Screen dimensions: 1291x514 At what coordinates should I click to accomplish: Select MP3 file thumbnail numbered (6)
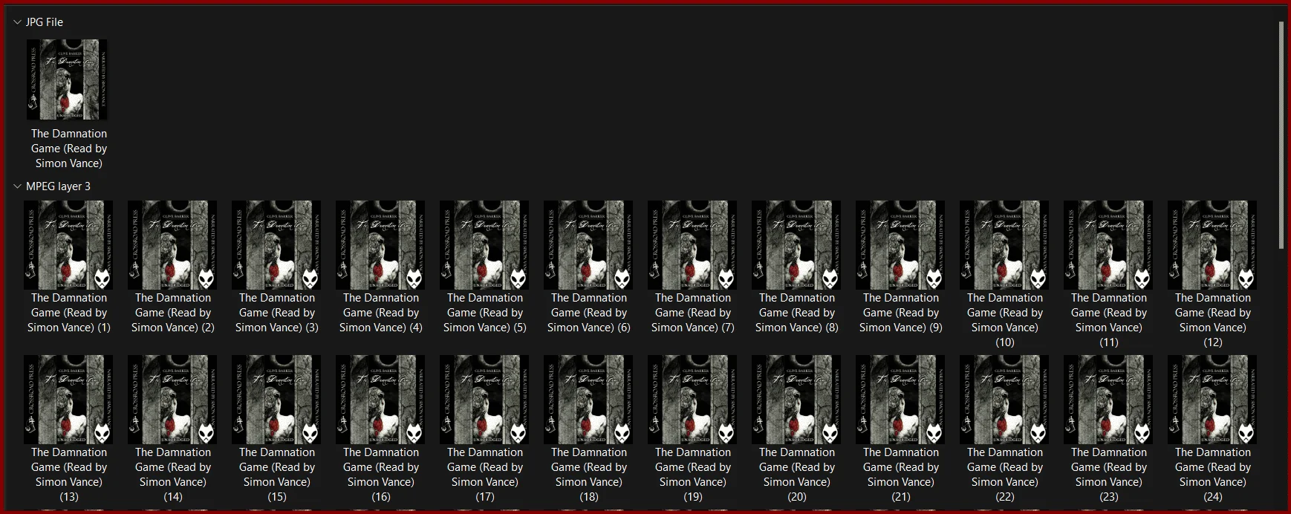[x=588, y=245]
